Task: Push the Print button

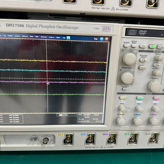Action: click(143, 46)
